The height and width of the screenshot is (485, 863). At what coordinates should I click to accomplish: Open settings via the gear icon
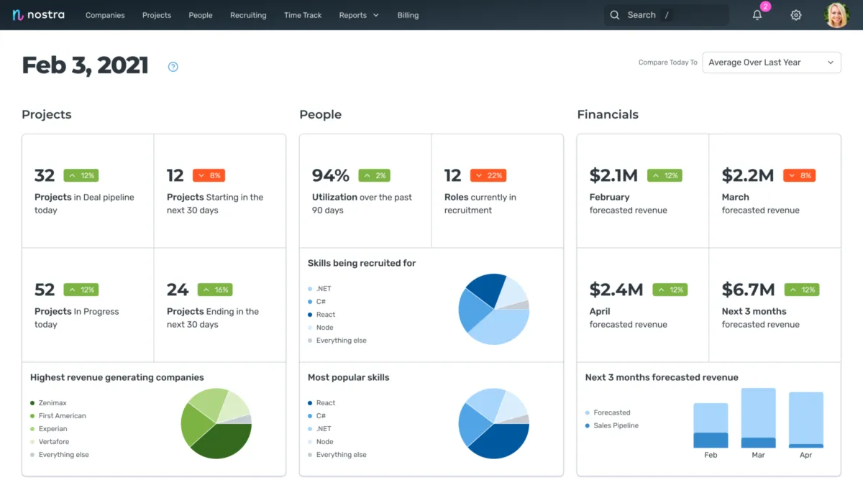796,15
